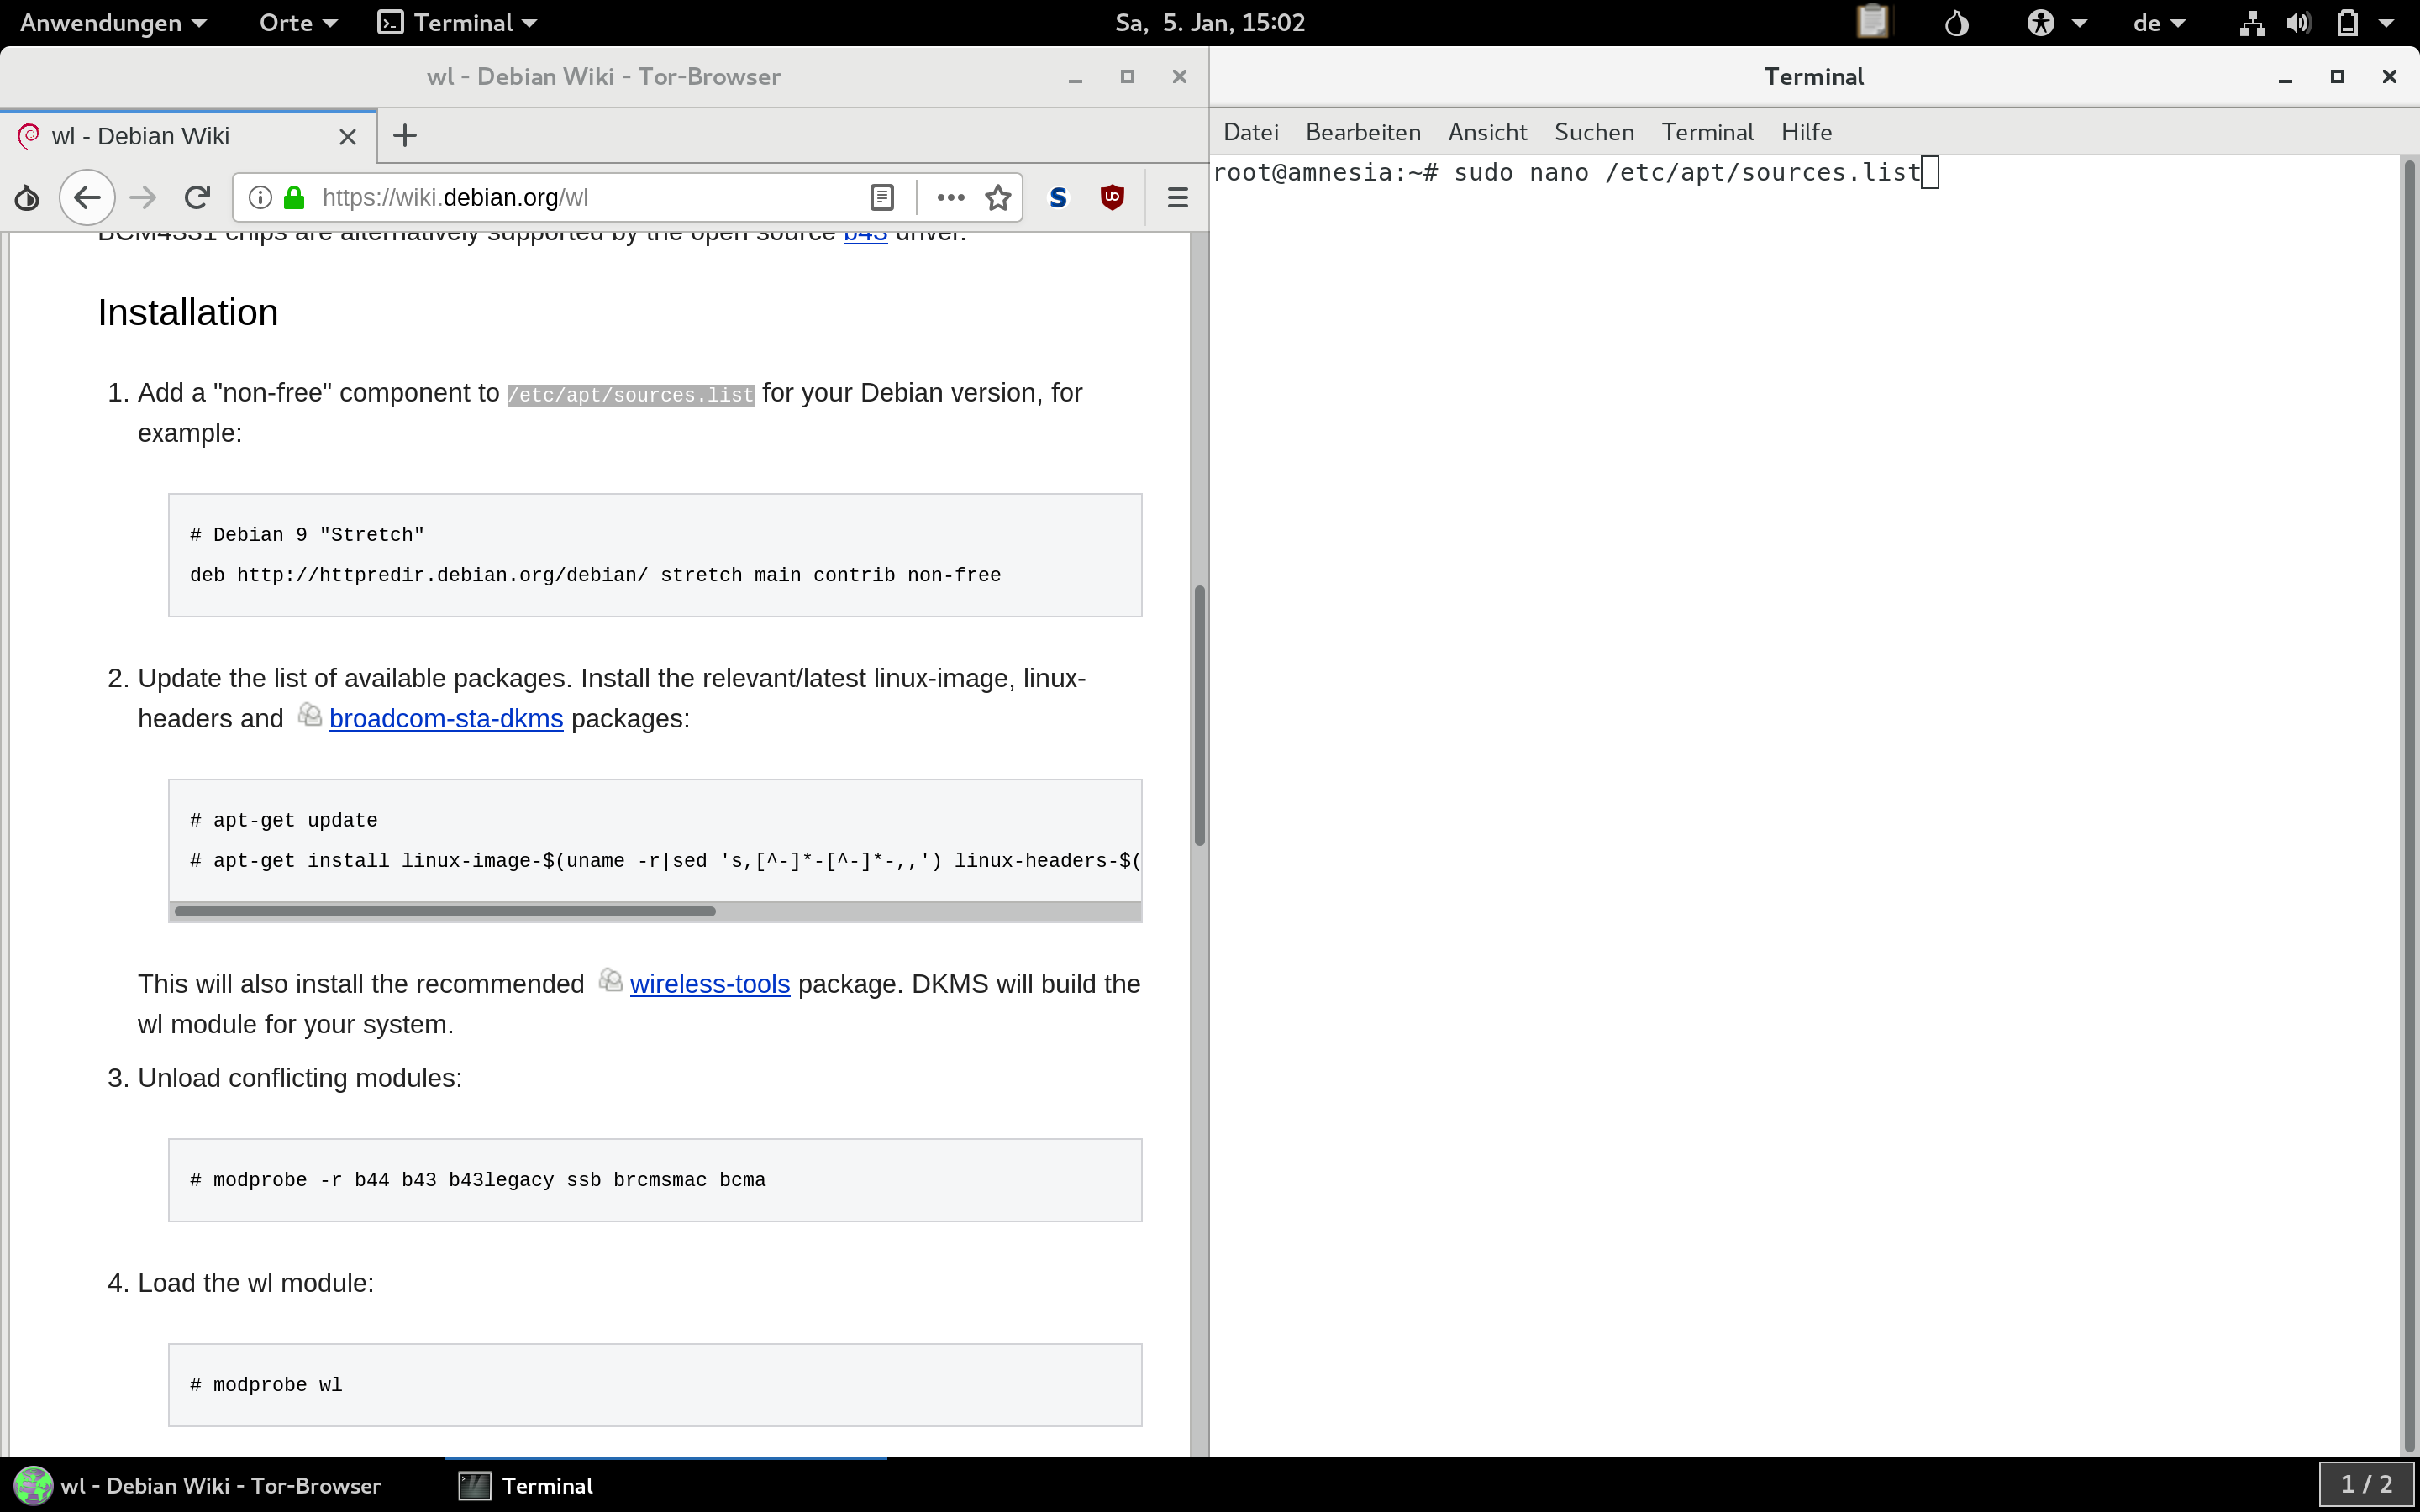
Task: Open the Orte menu
Action: point(298,22)
